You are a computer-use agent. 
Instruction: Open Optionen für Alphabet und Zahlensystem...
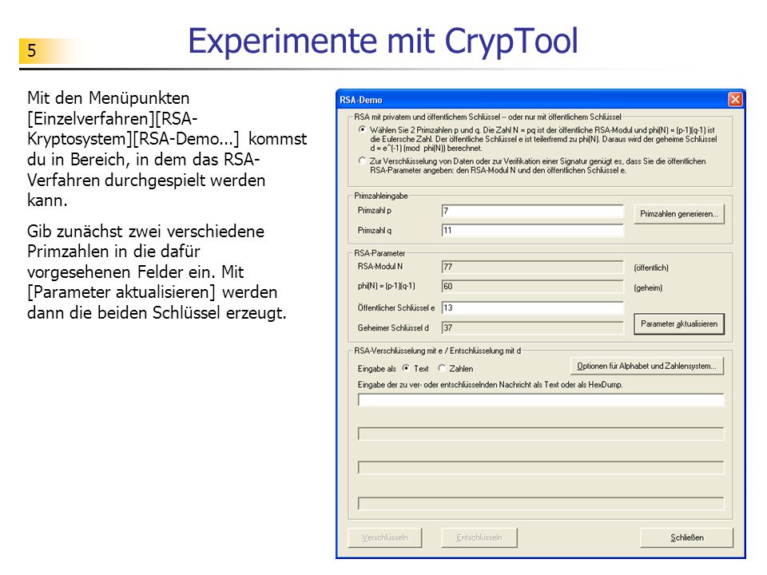pyautogui.click(x=646, y=366)
